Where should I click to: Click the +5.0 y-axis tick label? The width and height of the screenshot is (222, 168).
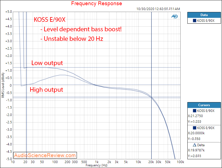[9, 12]
